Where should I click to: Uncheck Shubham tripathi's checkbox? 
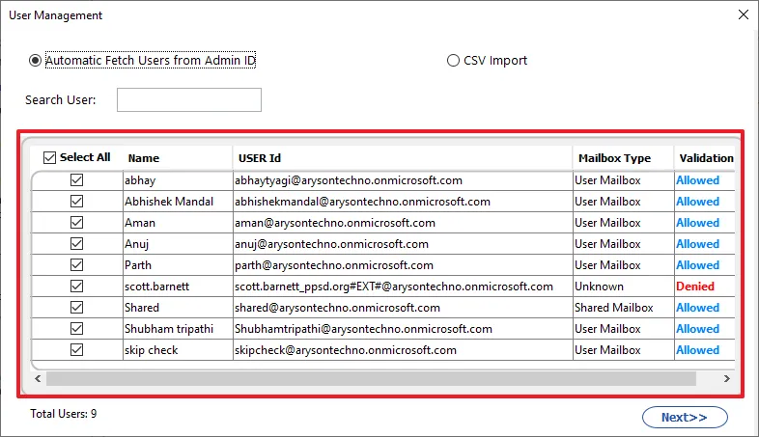(76, 329)
